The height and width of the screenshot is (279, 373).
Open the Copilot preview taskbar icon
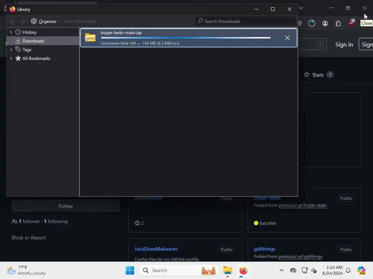361,270
